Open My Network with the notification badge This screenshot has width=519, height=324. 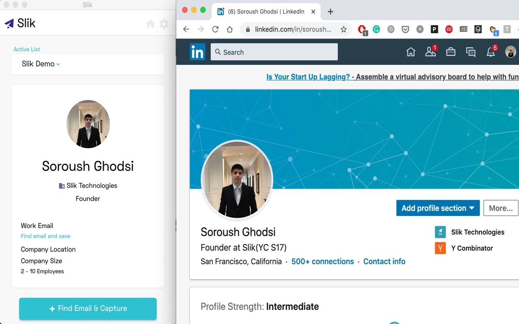click(x=431, y=52)
